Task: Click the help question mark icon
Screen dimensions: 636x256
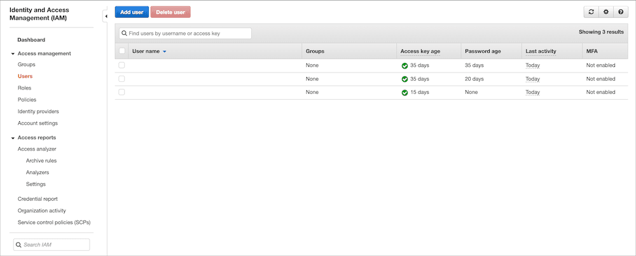Action: click(x=621, y=12)
